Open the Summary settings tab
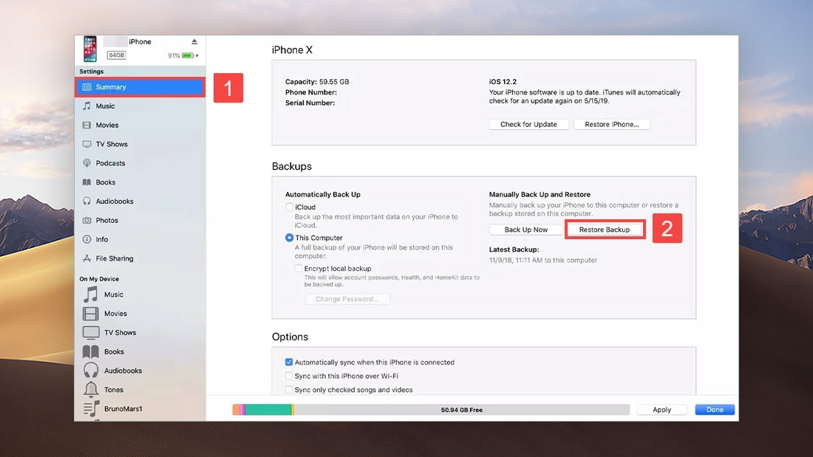Screen dimensions: 813x457 tap(140, 87)
